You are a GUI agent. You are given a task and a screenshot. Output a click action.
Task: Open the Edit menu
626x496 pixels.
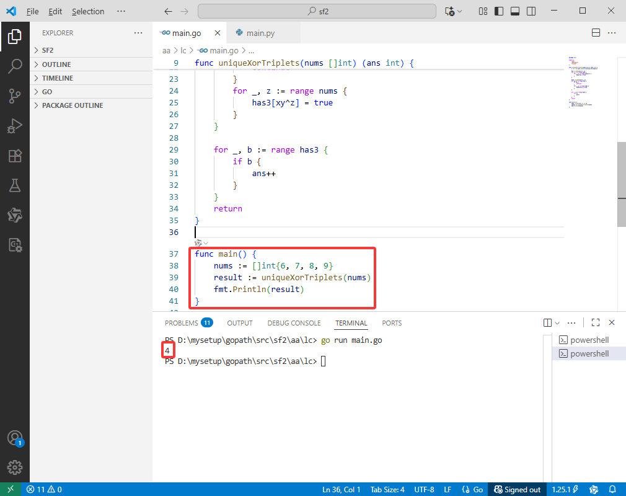pyautogui.click(x=55, y=12)
